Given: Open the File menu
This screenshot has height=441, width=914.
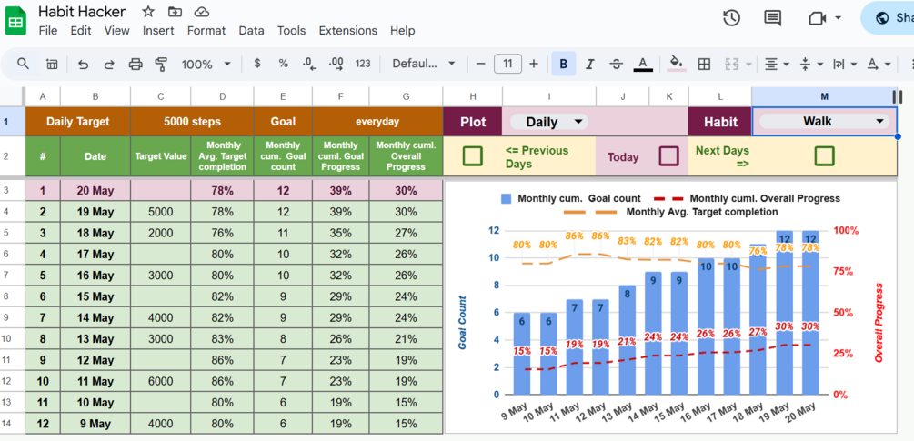Looking at the screenshot, I should click(x=48, y=31).
